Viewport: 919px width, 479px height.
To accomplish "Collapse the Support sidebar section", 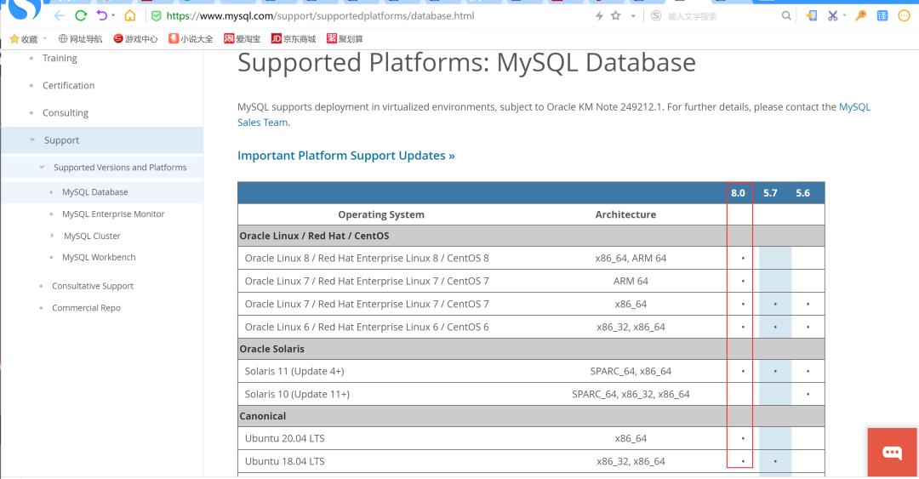I will [33, 140].
